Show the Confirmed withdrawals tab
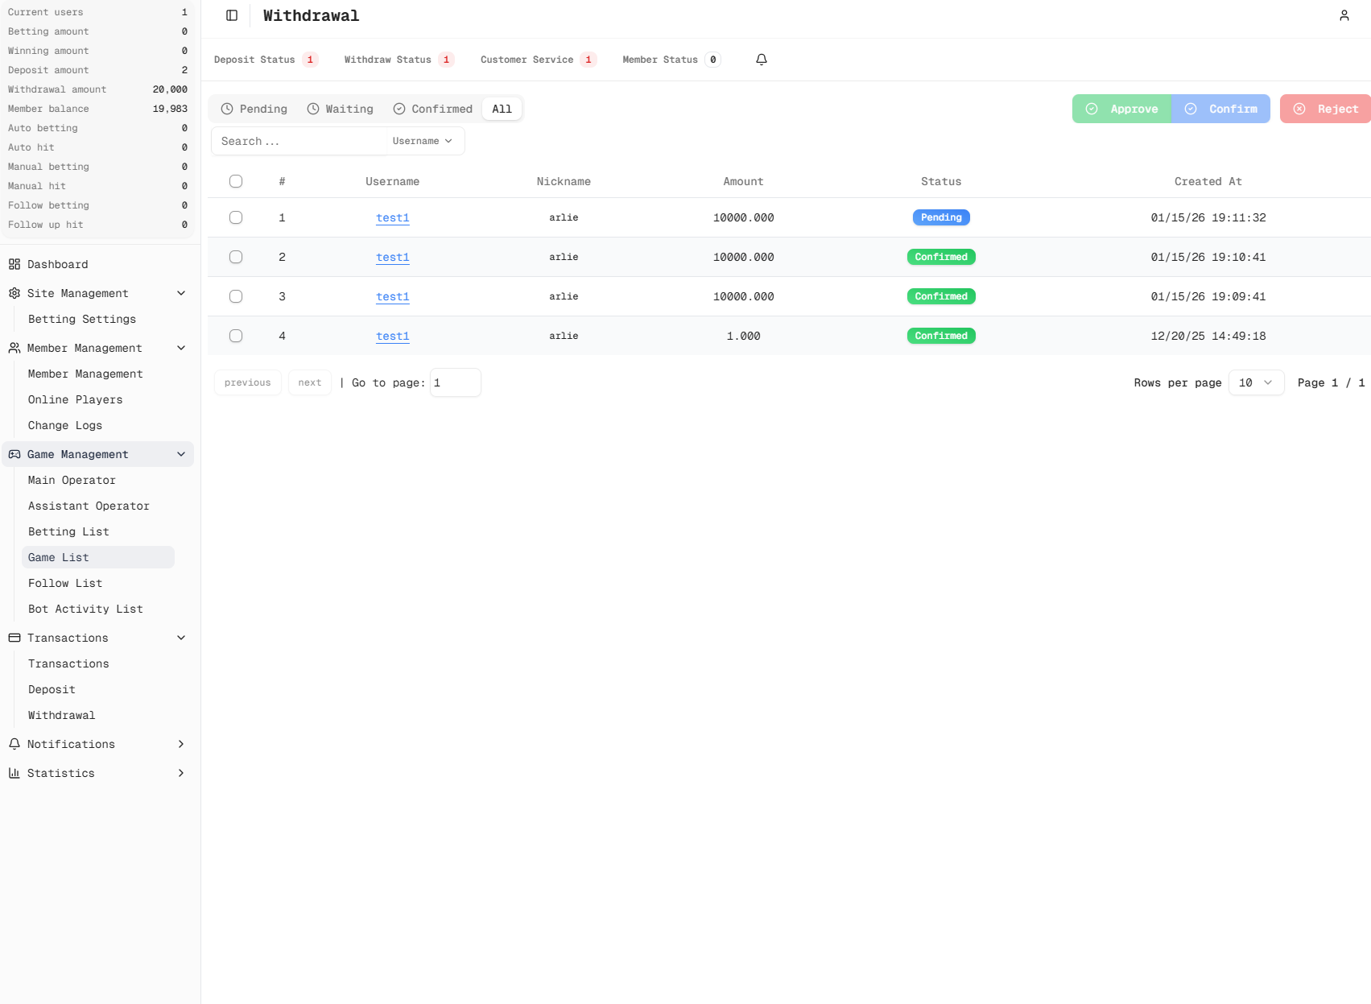Screen dimensions: 1371x1004 tap(433, 109)
